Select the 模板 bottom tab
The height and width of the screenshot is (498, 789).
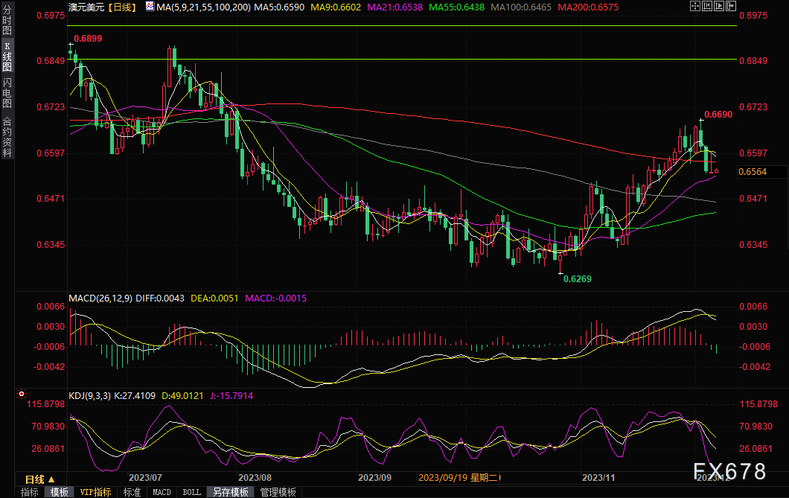(x=60, y=492)
